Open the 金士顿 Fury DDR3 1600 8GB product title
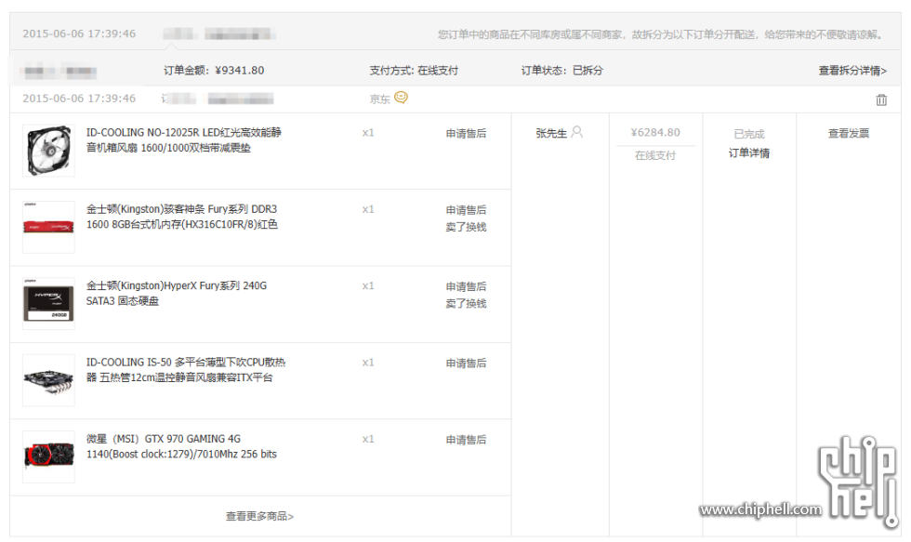This screenshot has height=542, width=911. click(182, 217)
